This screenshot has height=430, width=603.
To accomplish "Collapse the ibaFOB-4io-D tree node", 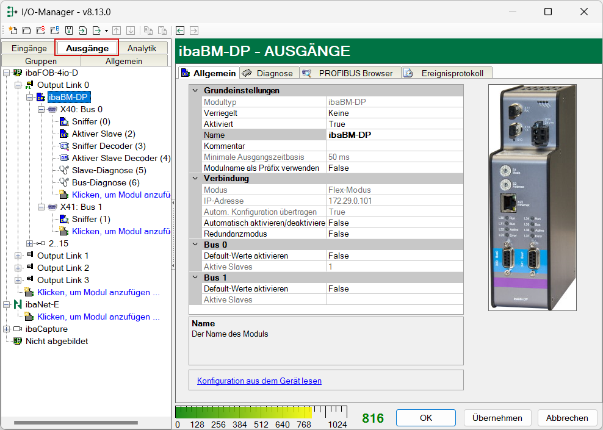I will coord(7,73).
